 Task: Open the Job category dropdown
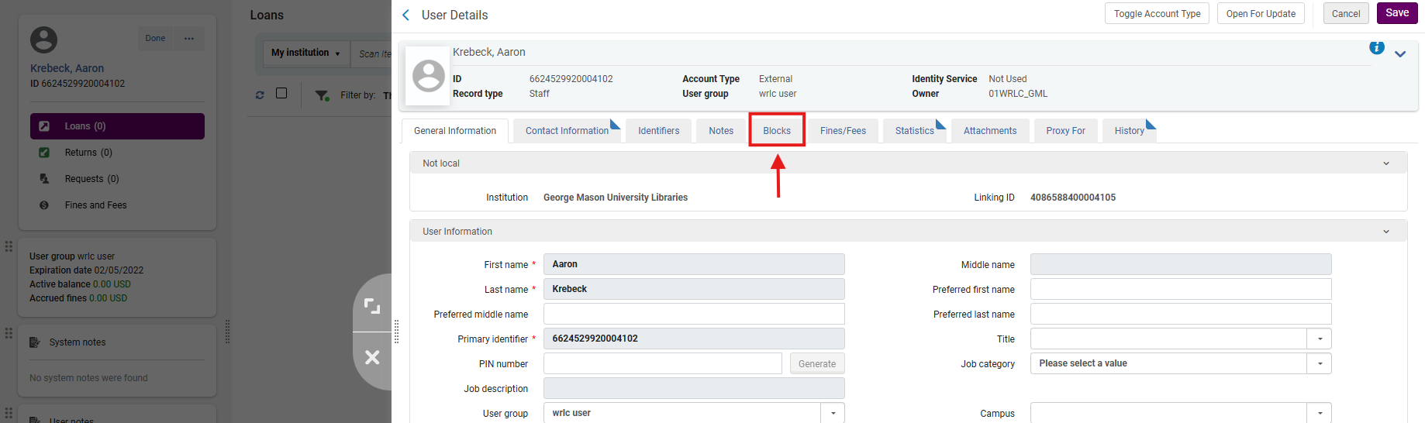coord(1319,363)
